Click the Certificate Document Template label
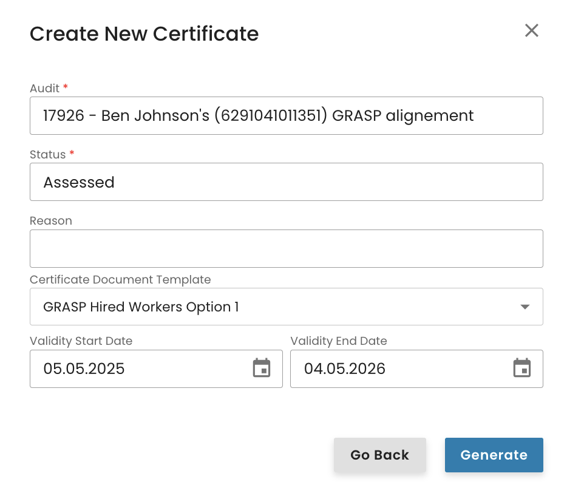Screen dimensions: 567x493 (120, 280)
